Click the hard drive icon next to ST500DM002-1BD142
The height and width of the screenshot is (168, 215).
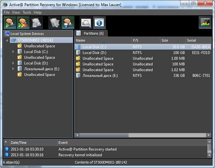(14, 40)
